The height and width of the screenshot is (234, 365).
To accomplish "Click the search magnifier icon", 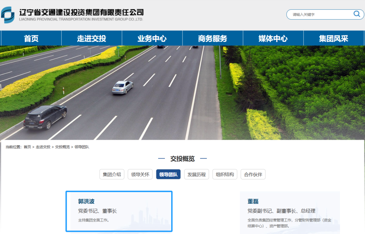I will click(x=357, y=14).
